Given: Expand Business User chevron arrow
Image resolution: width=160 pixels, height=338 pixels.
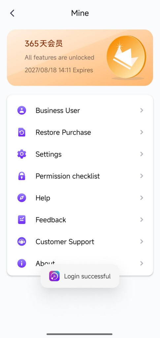Looking at the screenshot, I should (x=142, y=110).
